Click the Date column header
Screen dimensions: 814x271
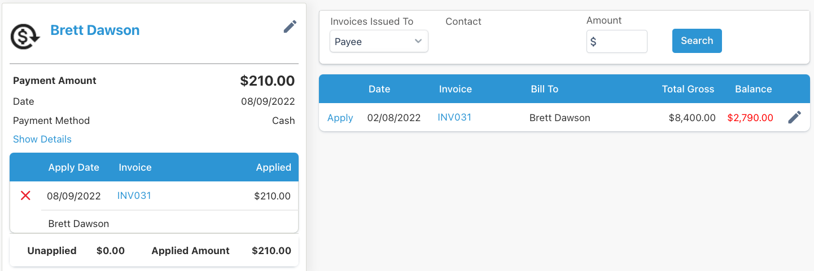(379, 89)
